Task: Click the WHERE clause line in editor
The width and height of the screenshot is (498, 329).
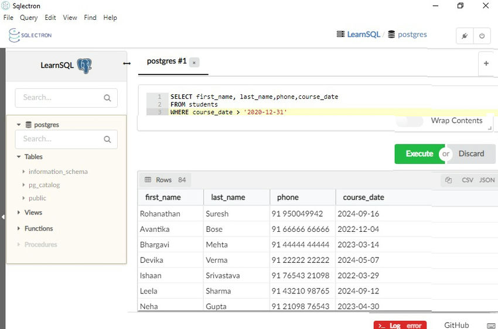Action: coord(228,112)
